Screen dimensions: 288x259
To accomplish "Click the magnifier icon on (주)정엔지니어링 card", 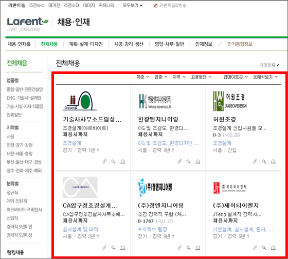I will click(189, 248).
